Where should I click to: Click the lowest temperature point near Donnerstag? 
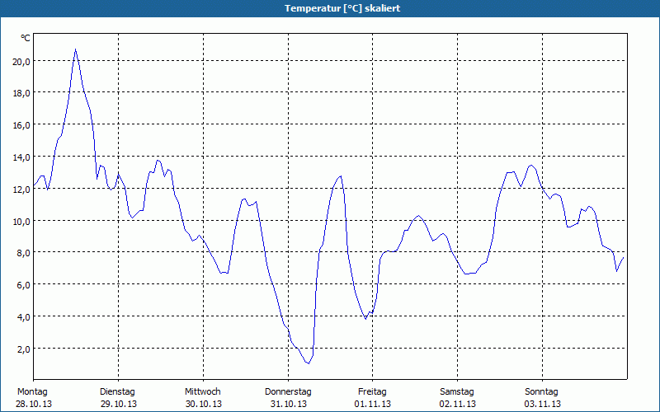309,363
